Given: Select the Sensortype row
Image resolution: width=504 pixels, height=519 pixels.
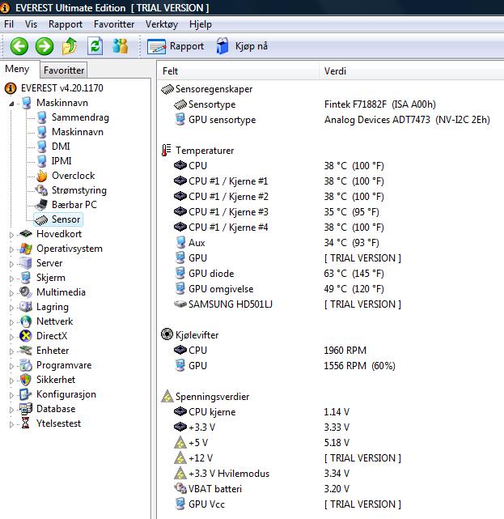Looking at the screenshot, I should tap(331, 104).
